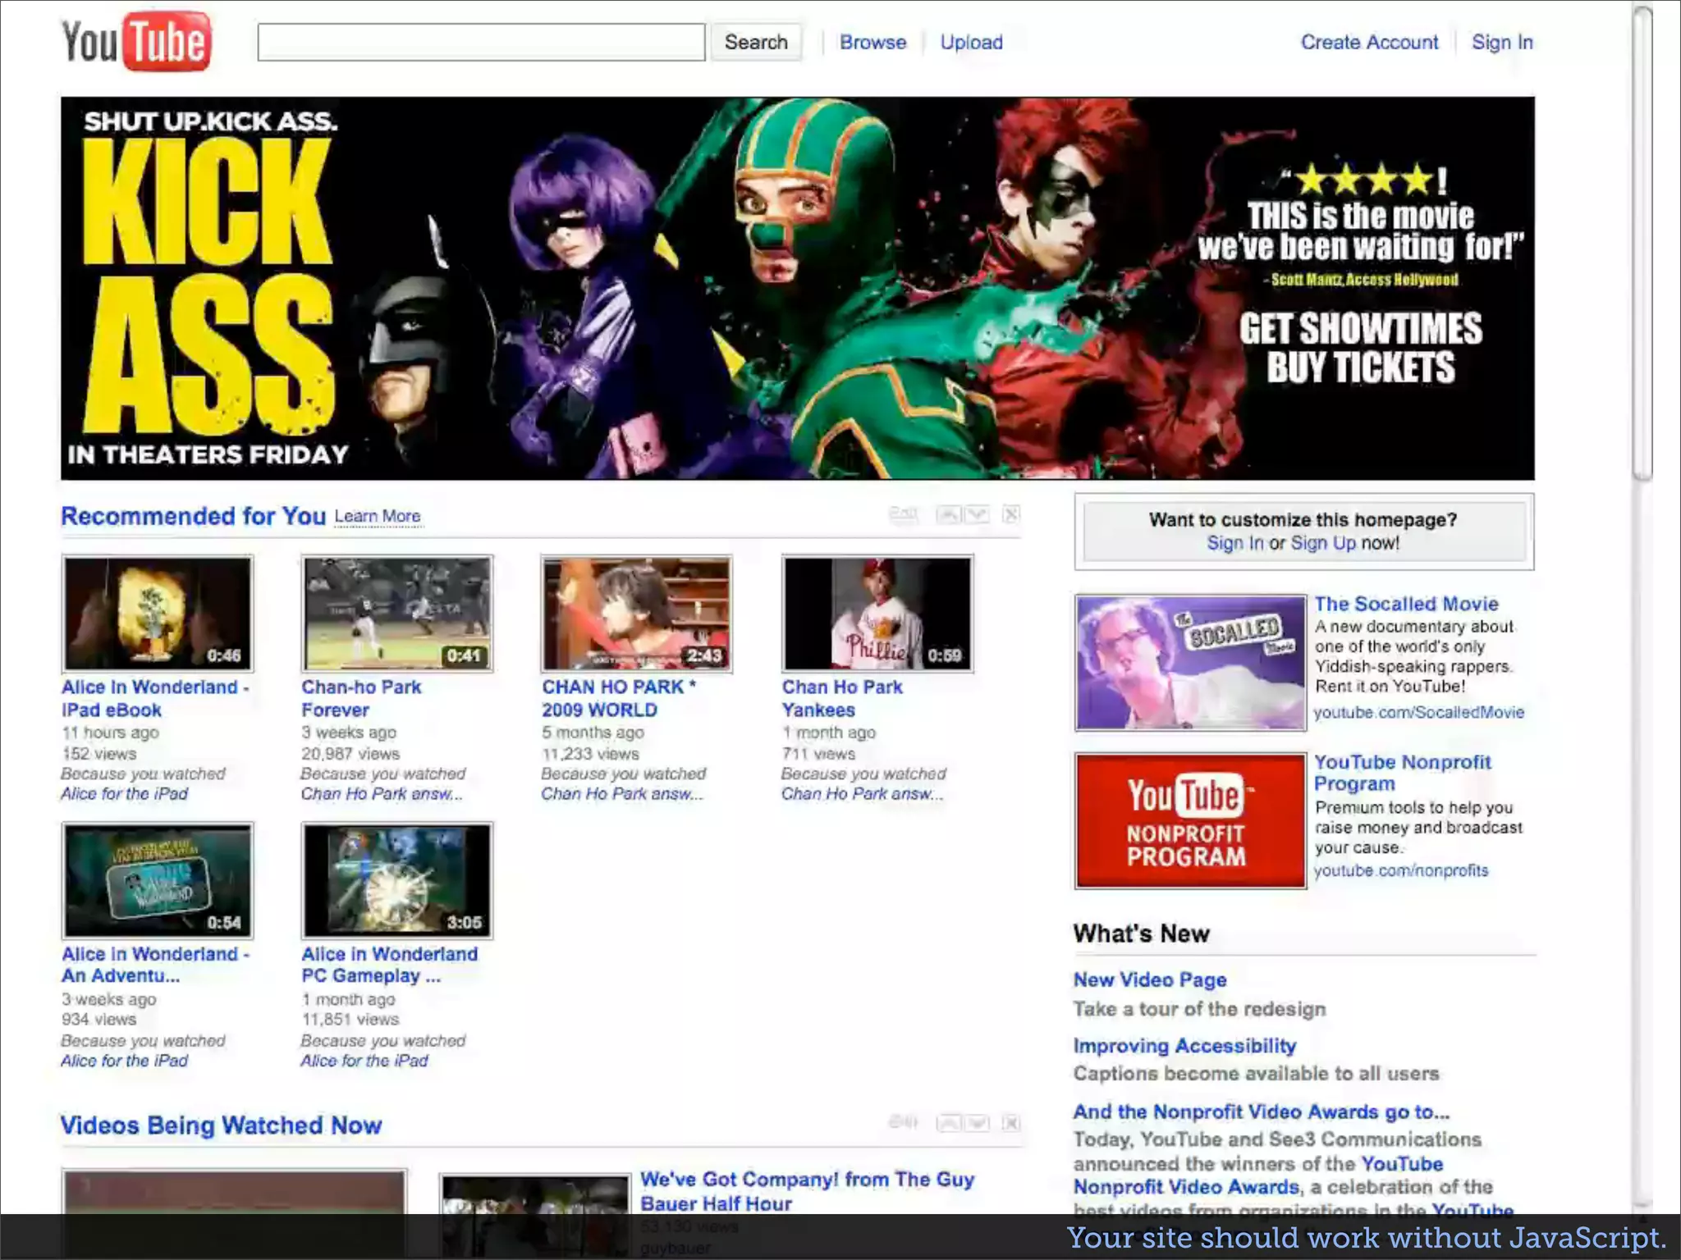Open the Upload menu item
The height and width of the screenshot is (1260, 1681).
(x=971, y=42)
